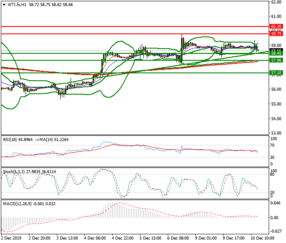Click the Stoch(5,3,3) indicator label

pos(14,171)
